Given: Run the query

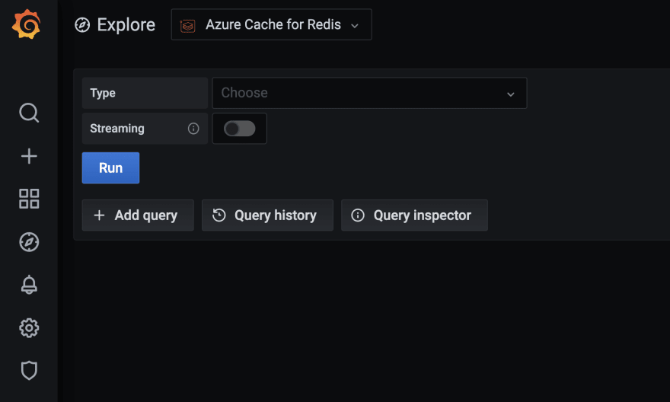Looking at the screenshot, I should coord(110,168).
